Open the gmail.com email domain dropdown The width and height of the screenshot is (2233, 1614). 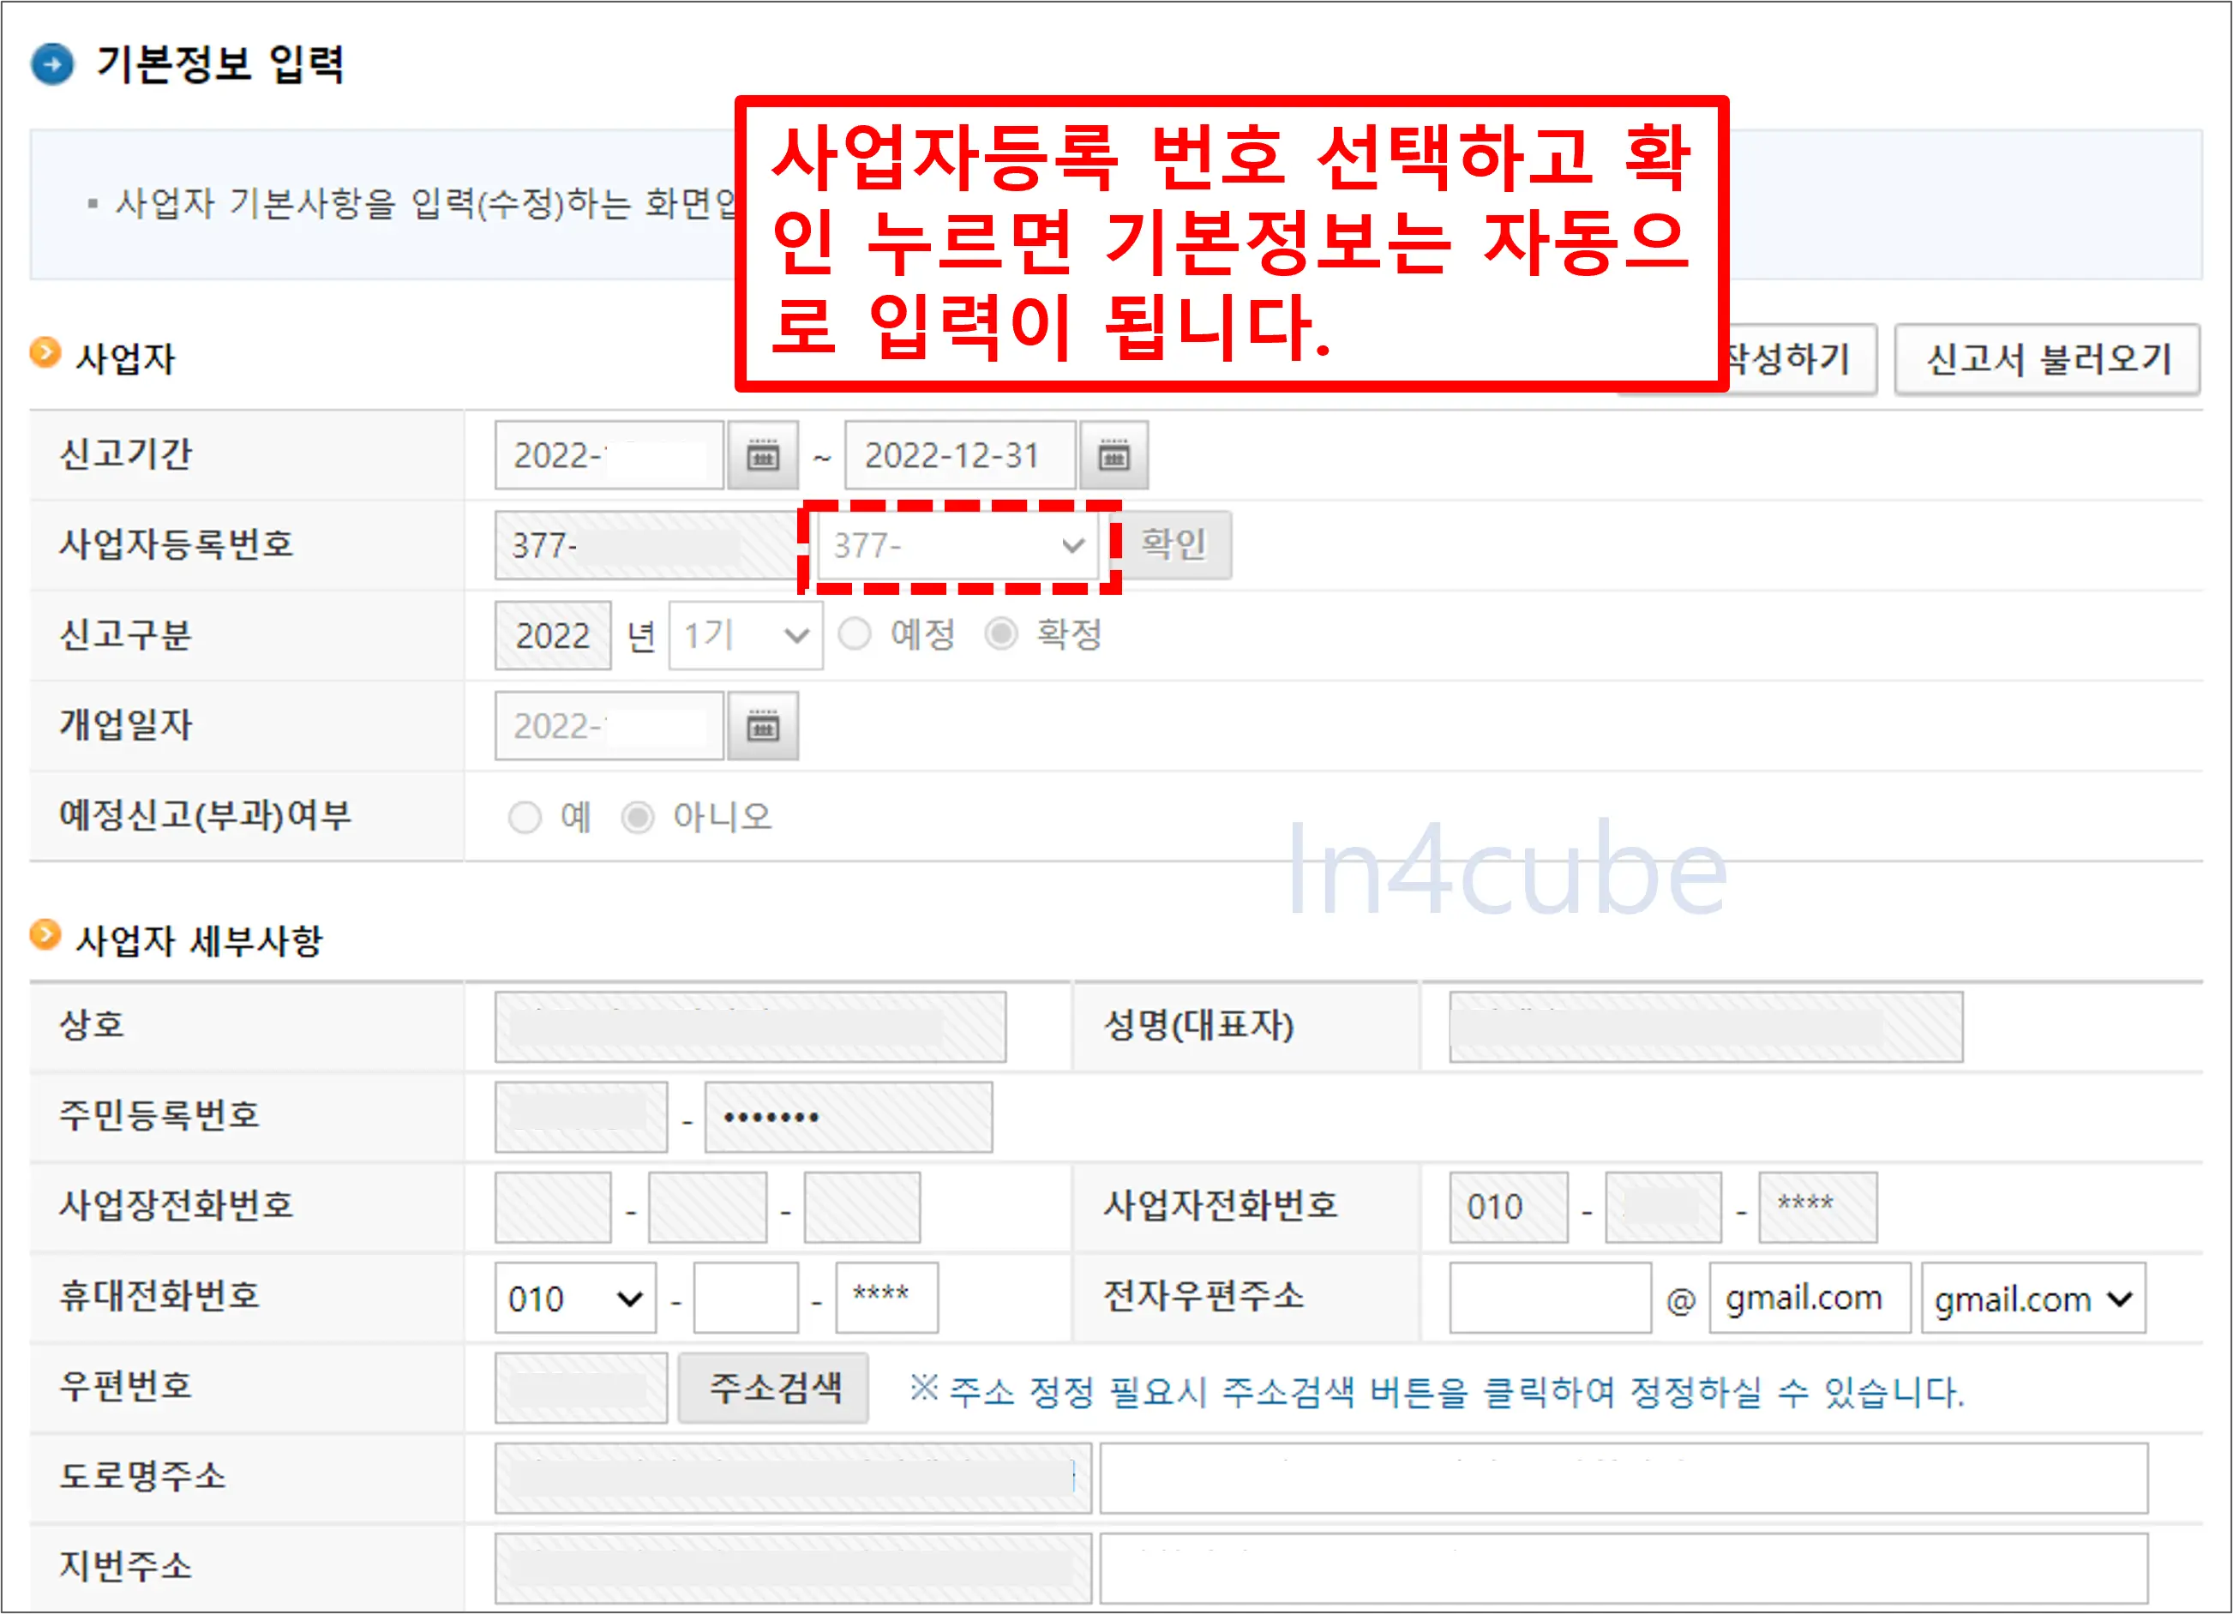coord(2033,1299)
